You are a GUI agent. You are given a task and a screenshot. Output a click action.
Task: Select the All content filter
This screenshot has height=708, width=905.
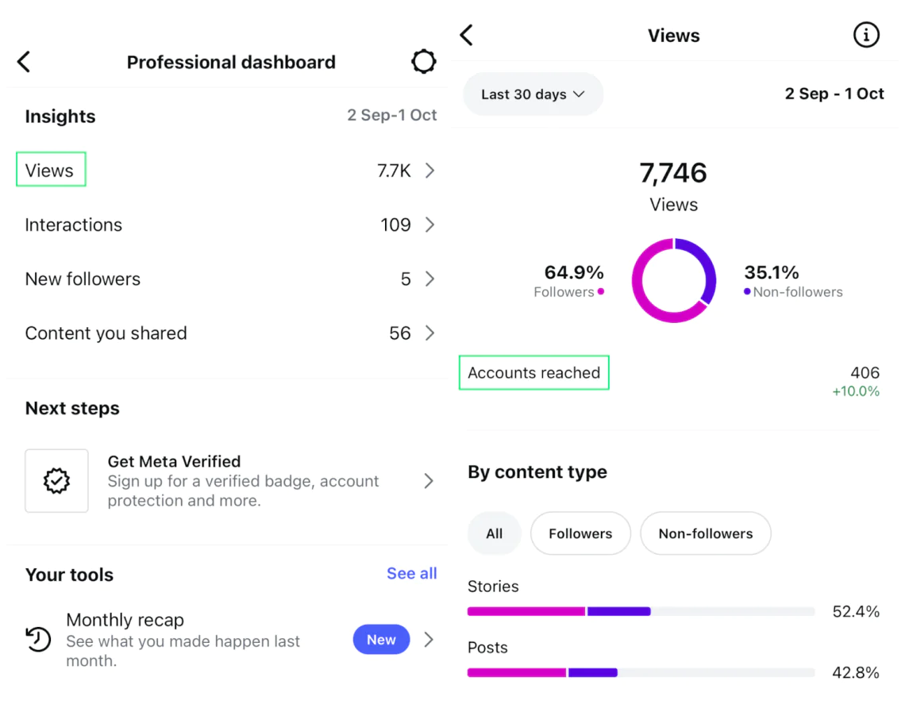tap(494, 533)
